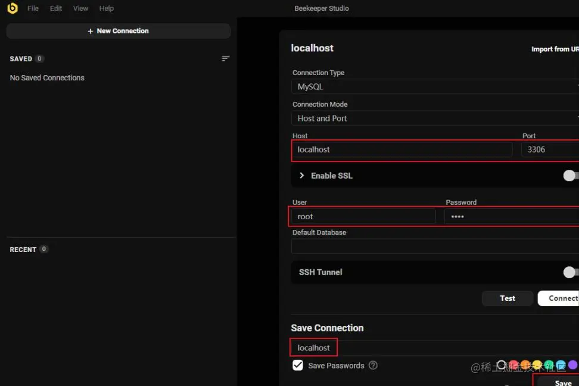Open the Connection Mode dropdown
The image size is (579, 386).
435,118
